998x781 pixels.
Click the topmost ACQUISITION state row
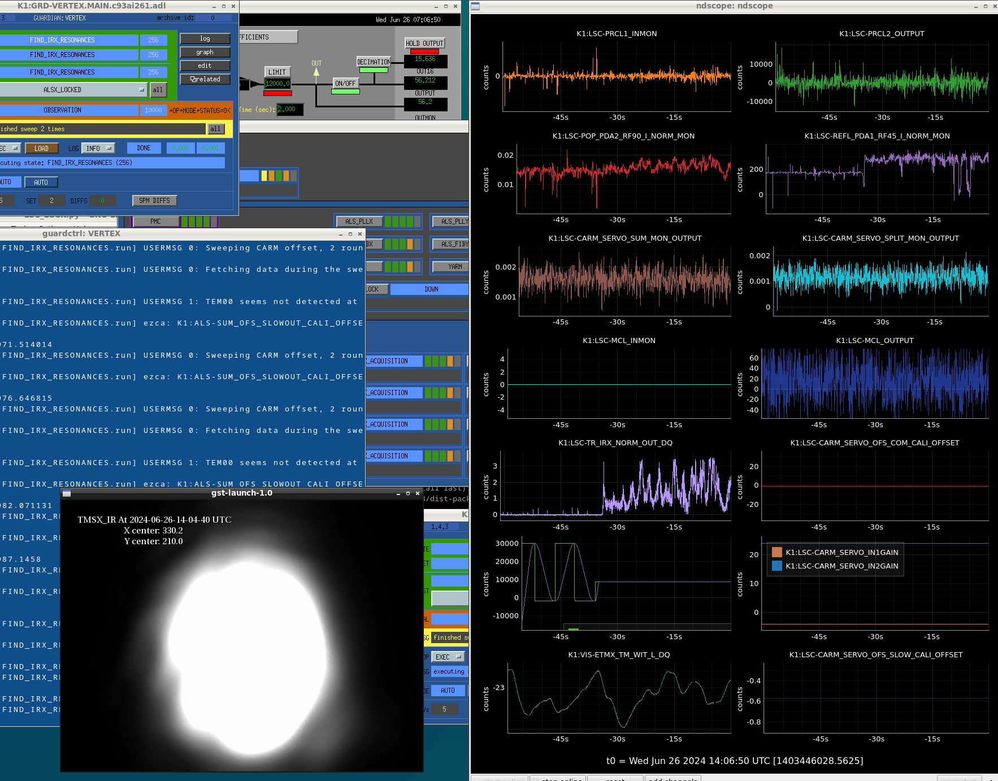(x=394, y=361)
